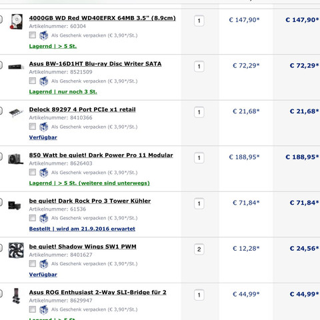Image resolution: width=320 pixels, height=320 pixels.
Task: Enable gift wrapping for Shadow Wings SW1 PWM
Action: 33,263
